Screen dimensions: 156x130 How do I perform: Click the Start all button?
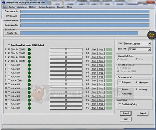[x=126, y=113]
